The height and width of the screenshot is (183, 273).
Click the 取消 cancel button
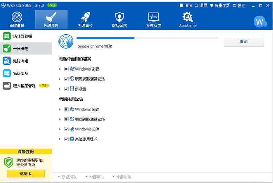[x=244, y=41]
